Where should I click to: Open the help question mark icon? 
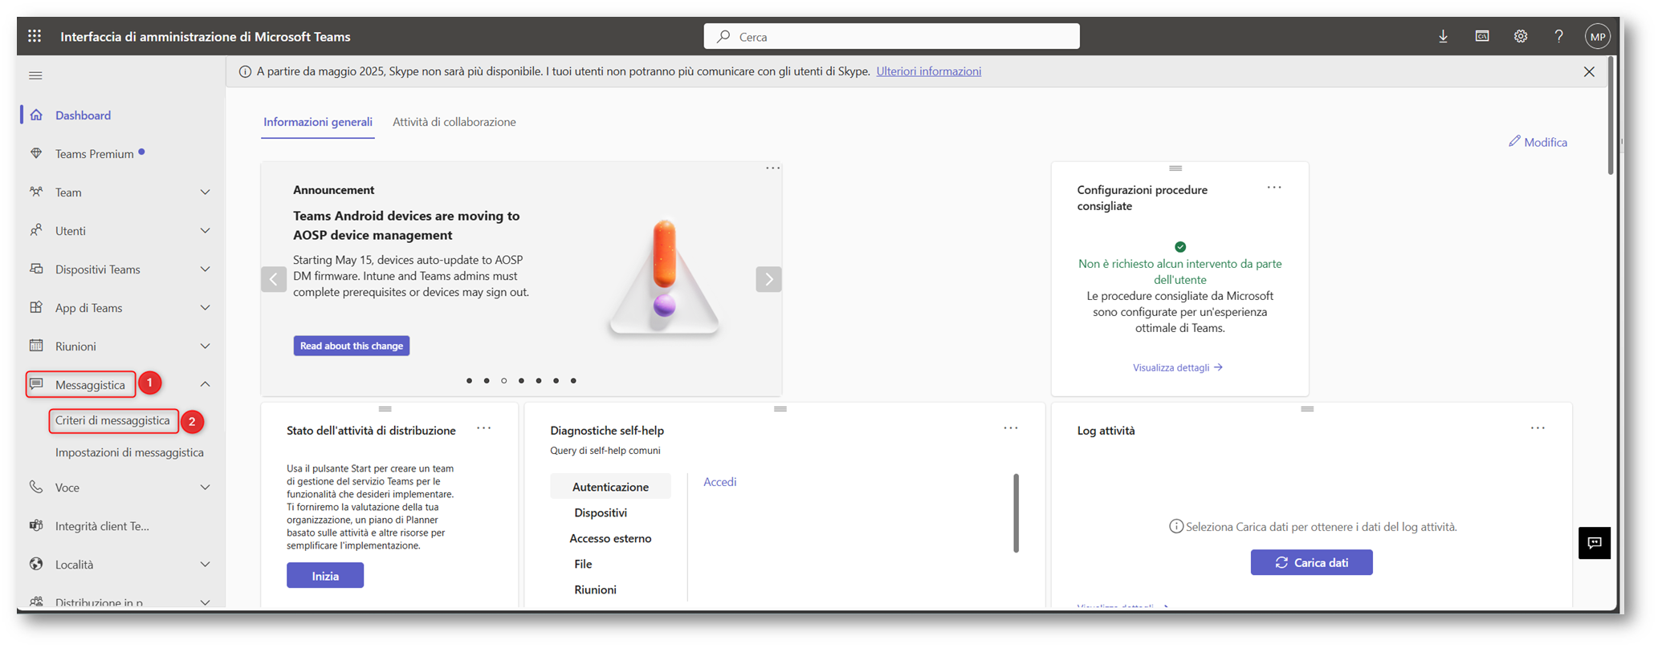[1558, 36]
